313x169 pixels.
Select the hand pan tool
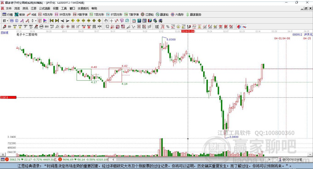[106, 21]
